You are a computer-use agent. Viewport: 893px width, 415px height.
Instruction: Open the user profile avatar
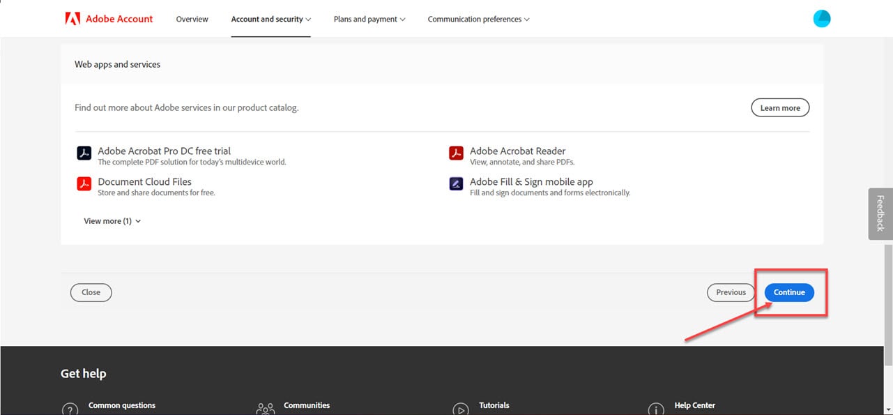pos(822,19)
